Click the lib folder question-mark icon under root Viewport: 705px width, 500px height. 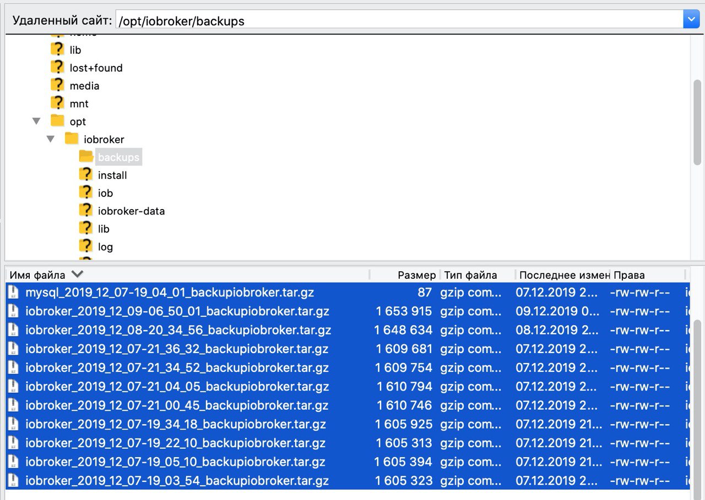coord(57,50)
